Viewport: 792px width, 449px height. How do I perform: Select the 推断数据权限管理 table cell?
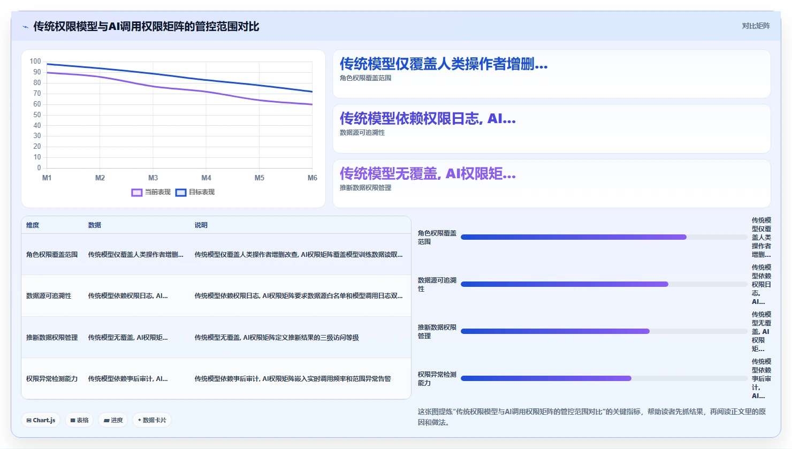(x=52, y=338)
